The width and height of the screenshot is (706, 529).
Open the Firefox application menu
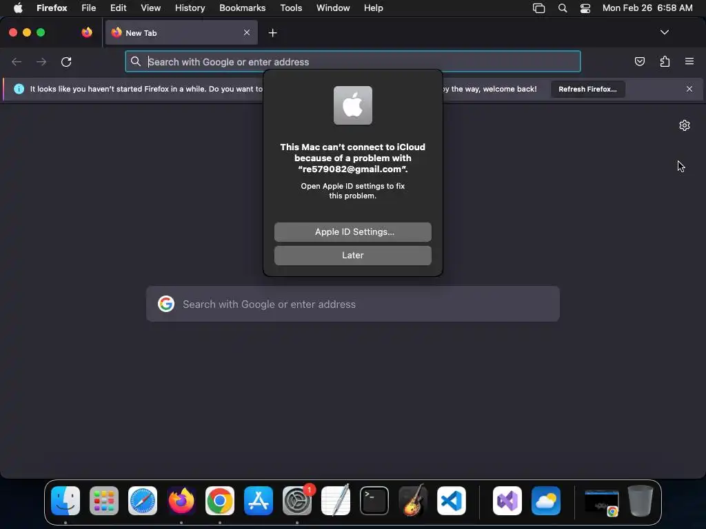pyautogui.click(x=52, y=8)
